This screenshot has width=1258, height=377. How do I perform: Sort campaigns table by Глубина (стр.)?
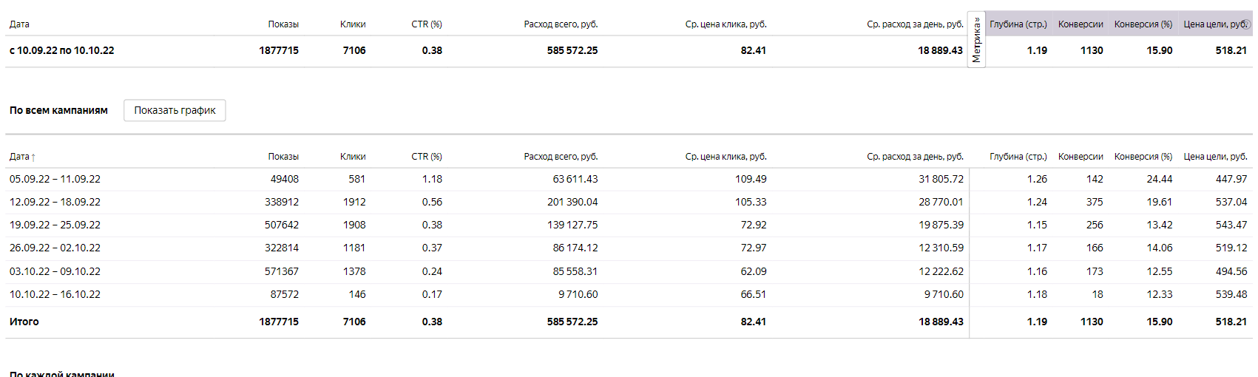[x=1018, y=157]
